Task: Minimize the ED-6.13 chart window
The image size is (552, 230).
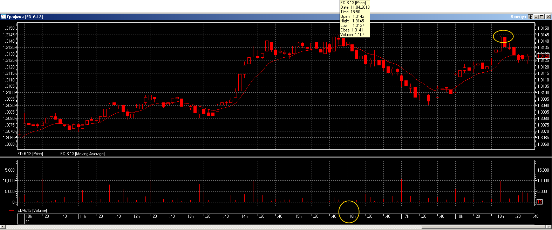Action: pos(536,17)
